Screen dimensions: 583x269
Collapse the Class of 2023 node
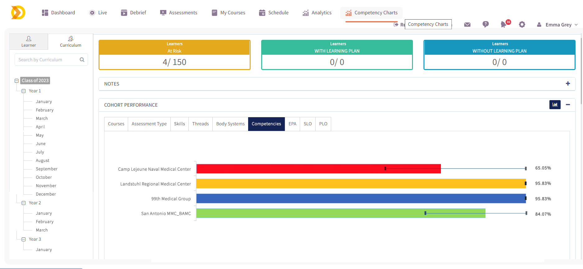pyautogui.click(x=17, y=81)
